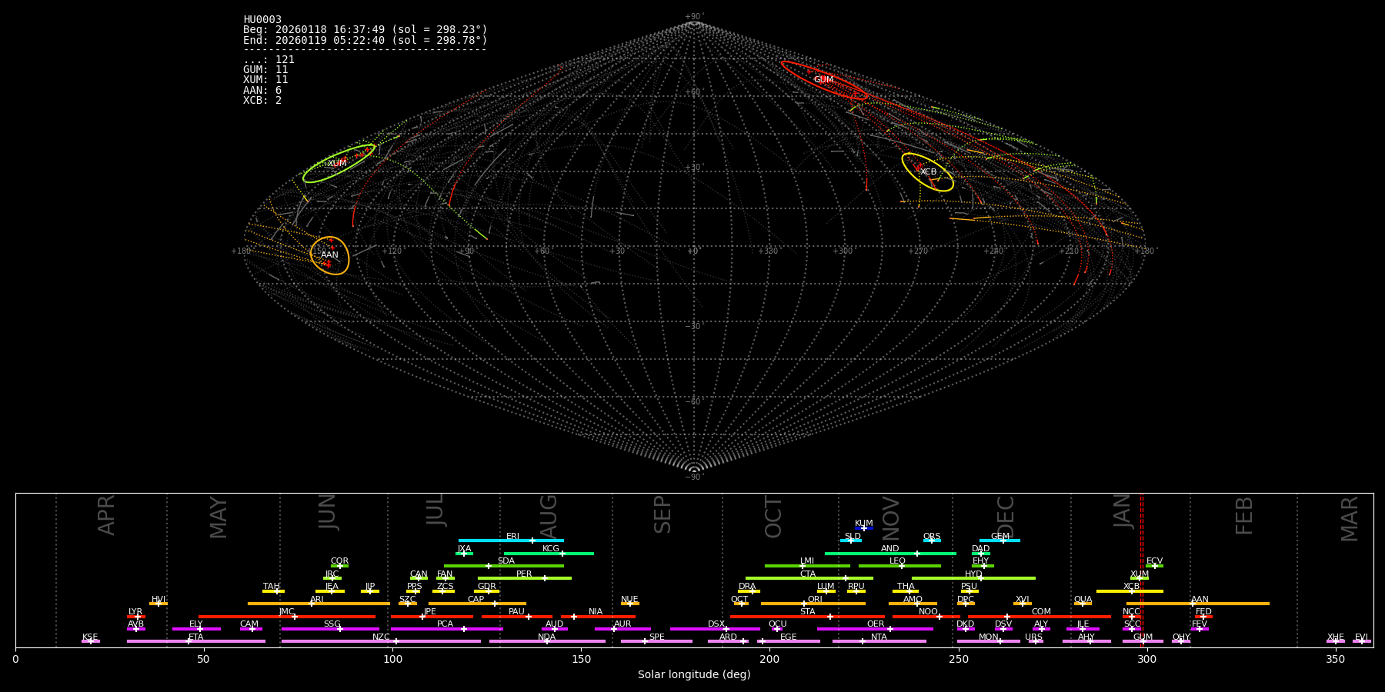Click the station ID text HU0003
The width and height of the screenshot is (1385, 692).
(x=262, y=19)
